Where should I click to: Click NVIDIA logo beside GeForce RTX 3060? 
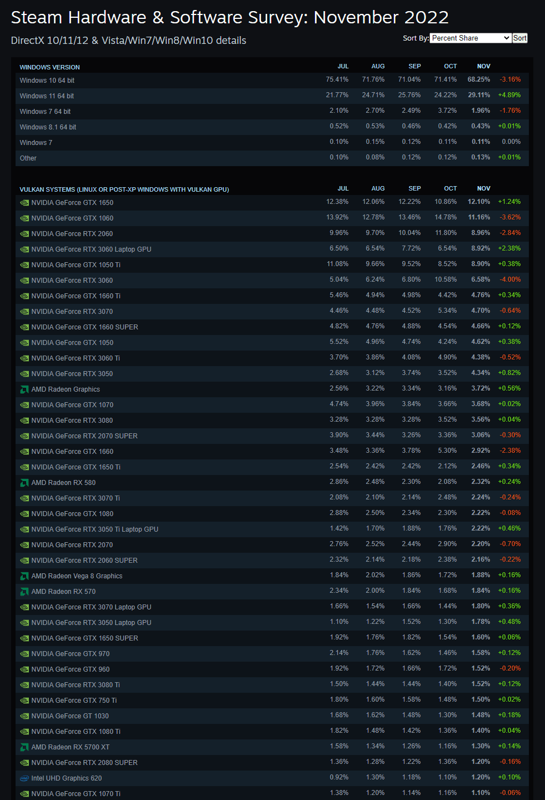pos(24,281)
